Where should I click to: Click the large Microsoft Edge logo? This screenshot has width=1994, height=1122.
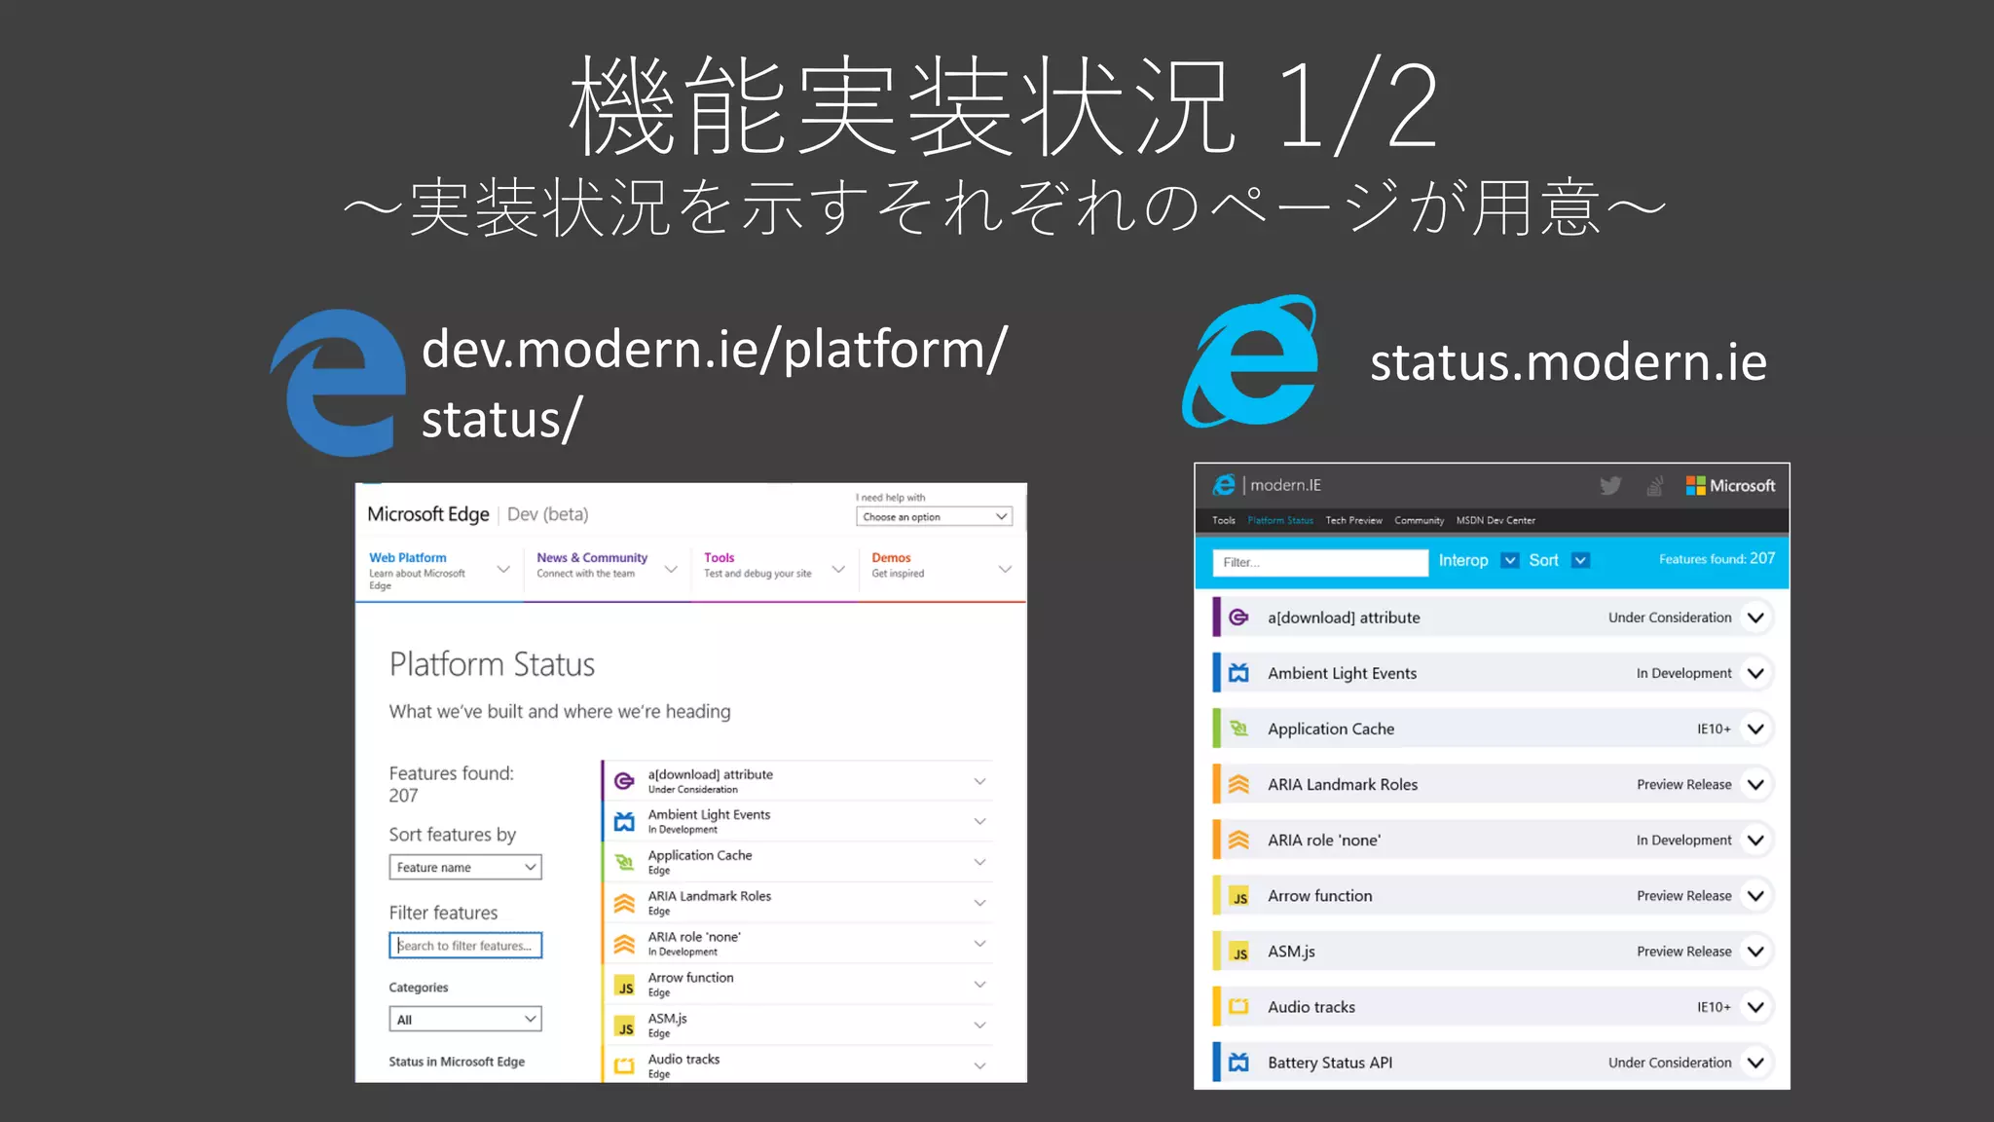[338, 382]
